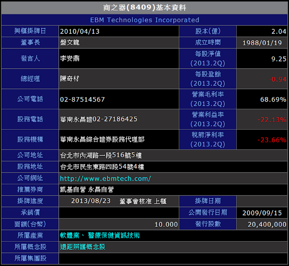Click the 股本(億) label
Screen dimensions: 289x266
208,31
